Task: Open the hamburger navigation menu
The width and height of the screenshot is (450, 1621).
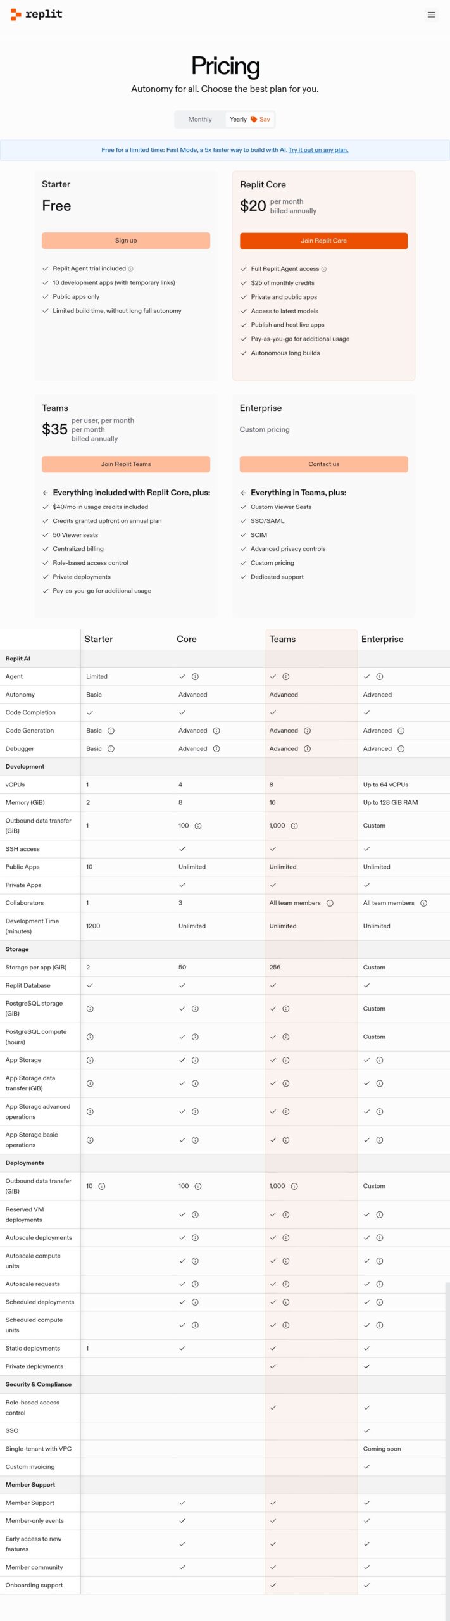Action: pyautogui.click(x=431, y=15)
